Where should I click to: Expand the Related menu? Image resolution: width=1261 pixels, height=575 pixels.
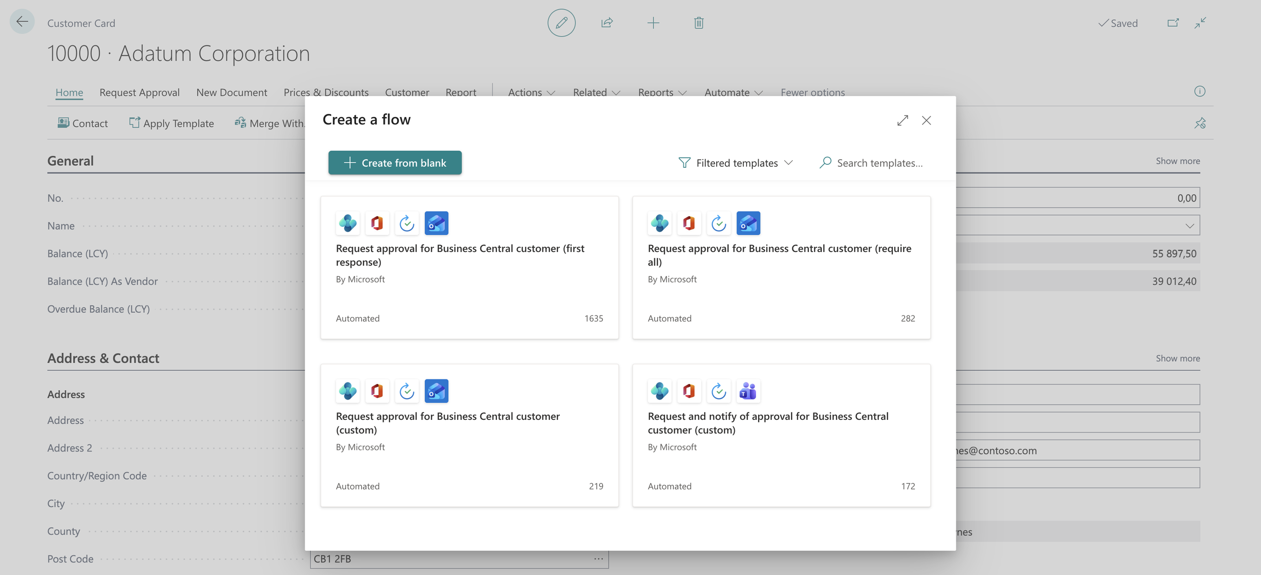pyautogui.click(x=597, y=93)
